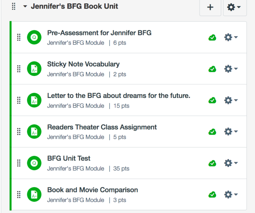Click the assignment icon beside Sticky Note Vocabulary

click(x=34, y=69)
